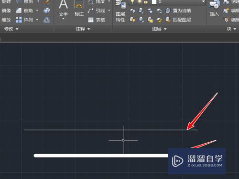Click the Layer Off icon first in upper row
The height and width of the screenshot is (179, 239).
tap(132, 11)
